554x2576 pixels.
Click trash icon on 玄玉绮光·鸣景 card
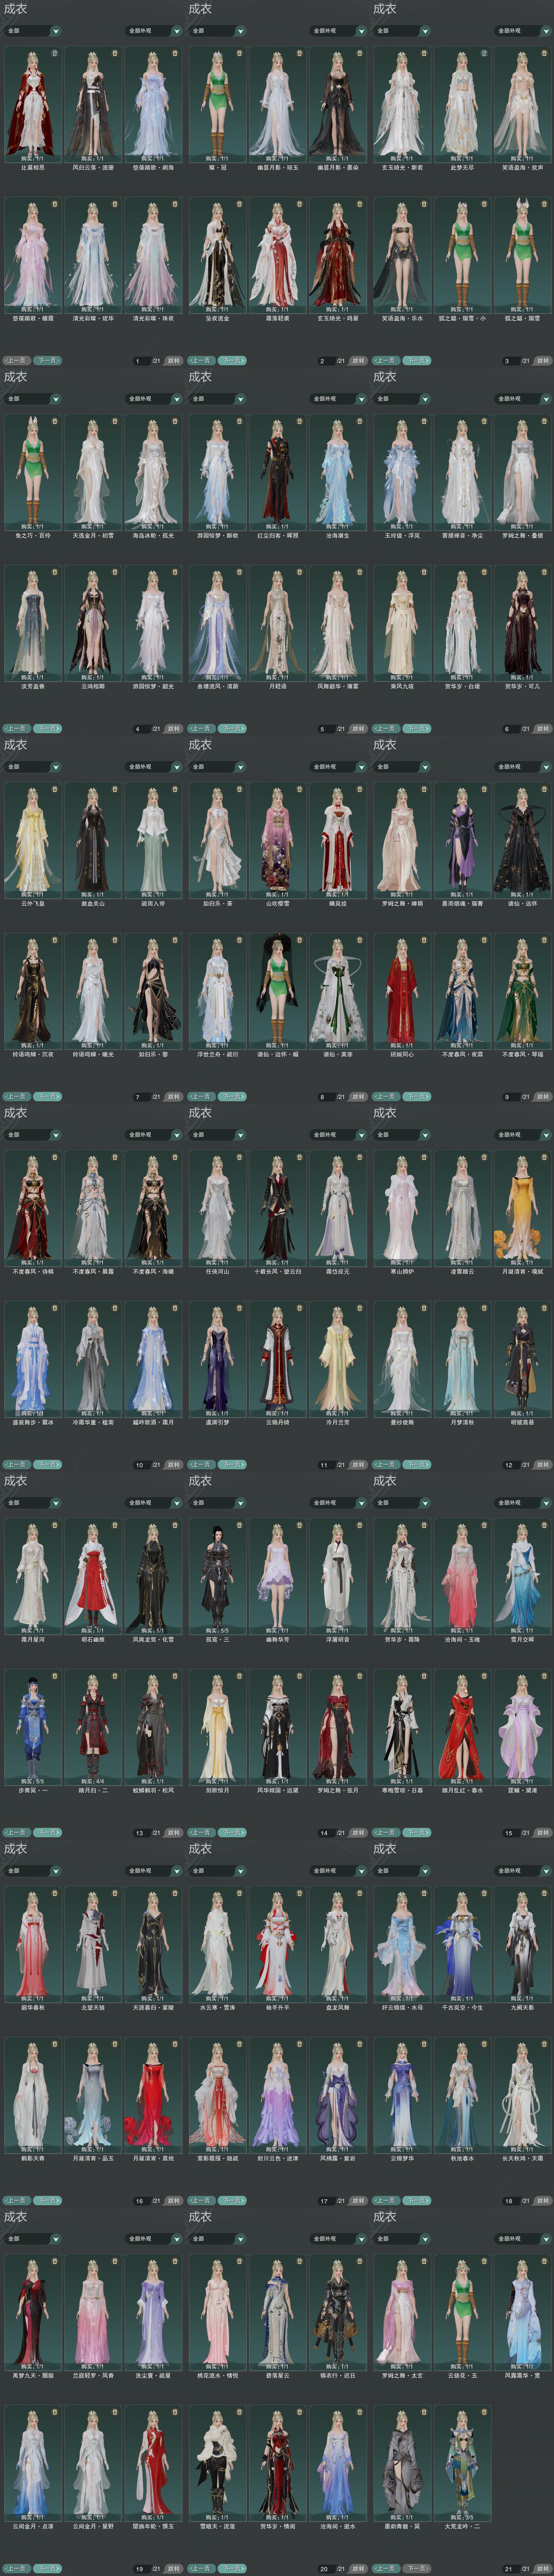coord(360,204)
